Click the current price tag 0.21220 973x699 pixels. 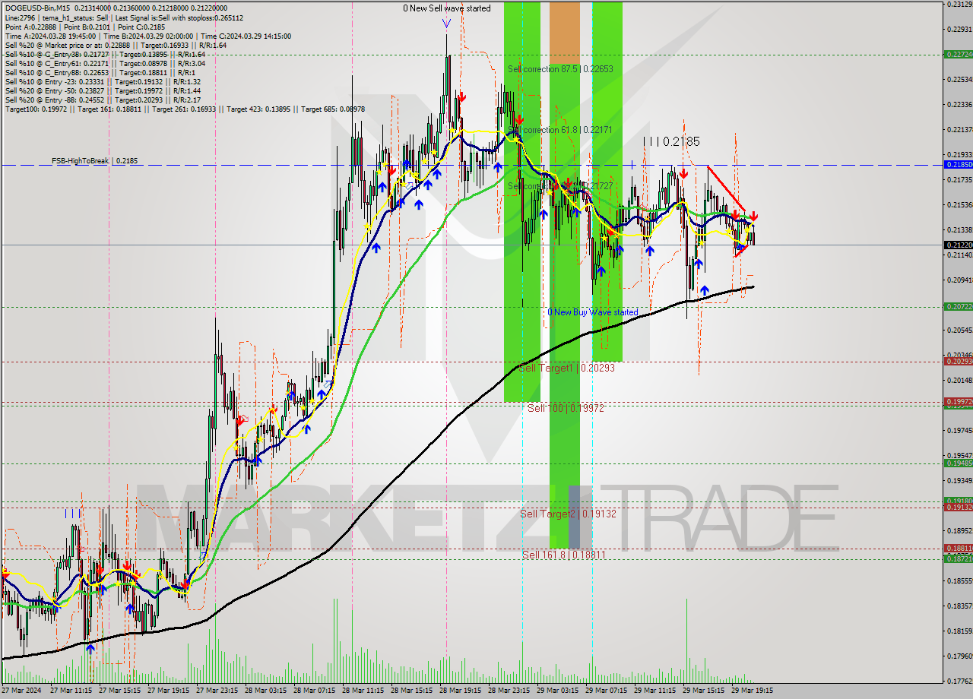pyautogui.click(x=958, y=245)
